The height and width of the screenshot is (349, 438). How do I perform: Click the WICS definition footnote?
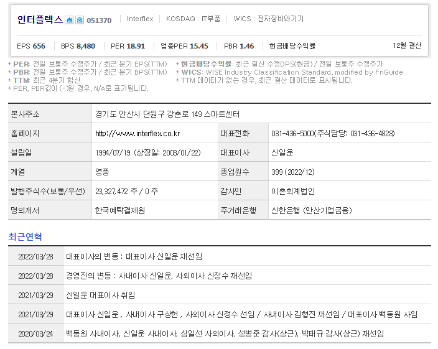[289, 72]
